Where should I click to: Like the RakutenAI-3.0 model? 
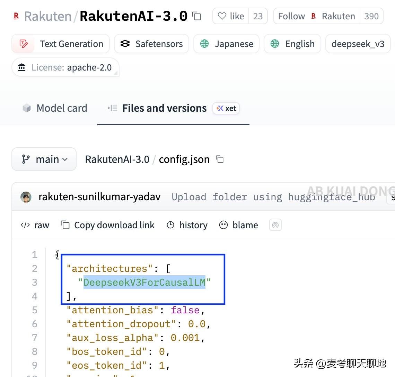click(x=231, y=16)
